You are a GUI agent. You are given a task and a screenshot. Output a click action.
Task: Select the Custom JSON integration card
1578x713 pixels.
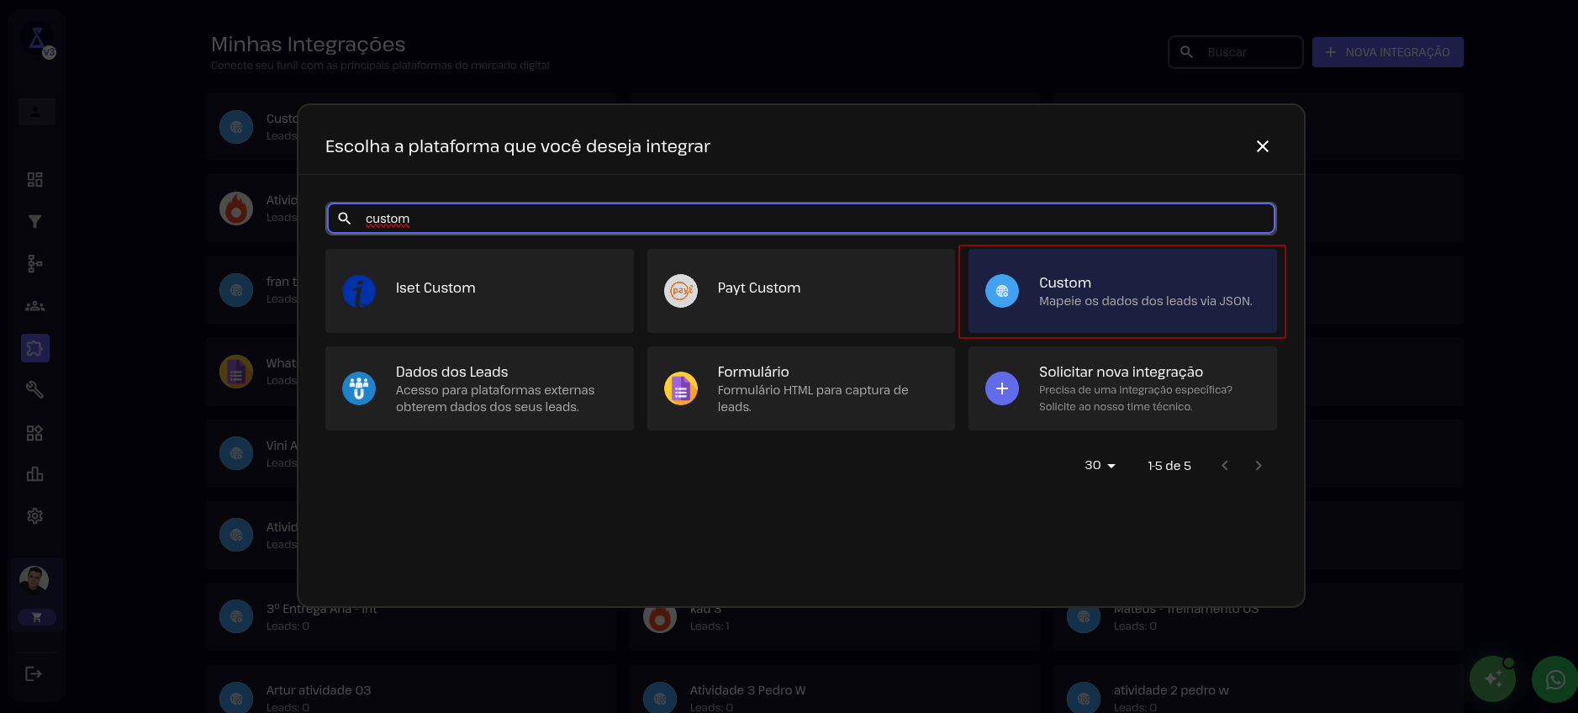pyautogui.click(x=1121, y=291)
